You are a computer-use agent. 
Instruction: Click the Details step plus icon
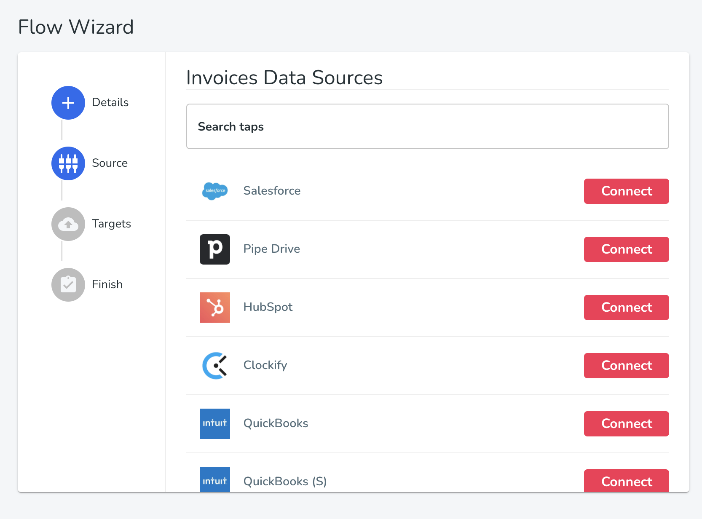(x=68, y=103)
